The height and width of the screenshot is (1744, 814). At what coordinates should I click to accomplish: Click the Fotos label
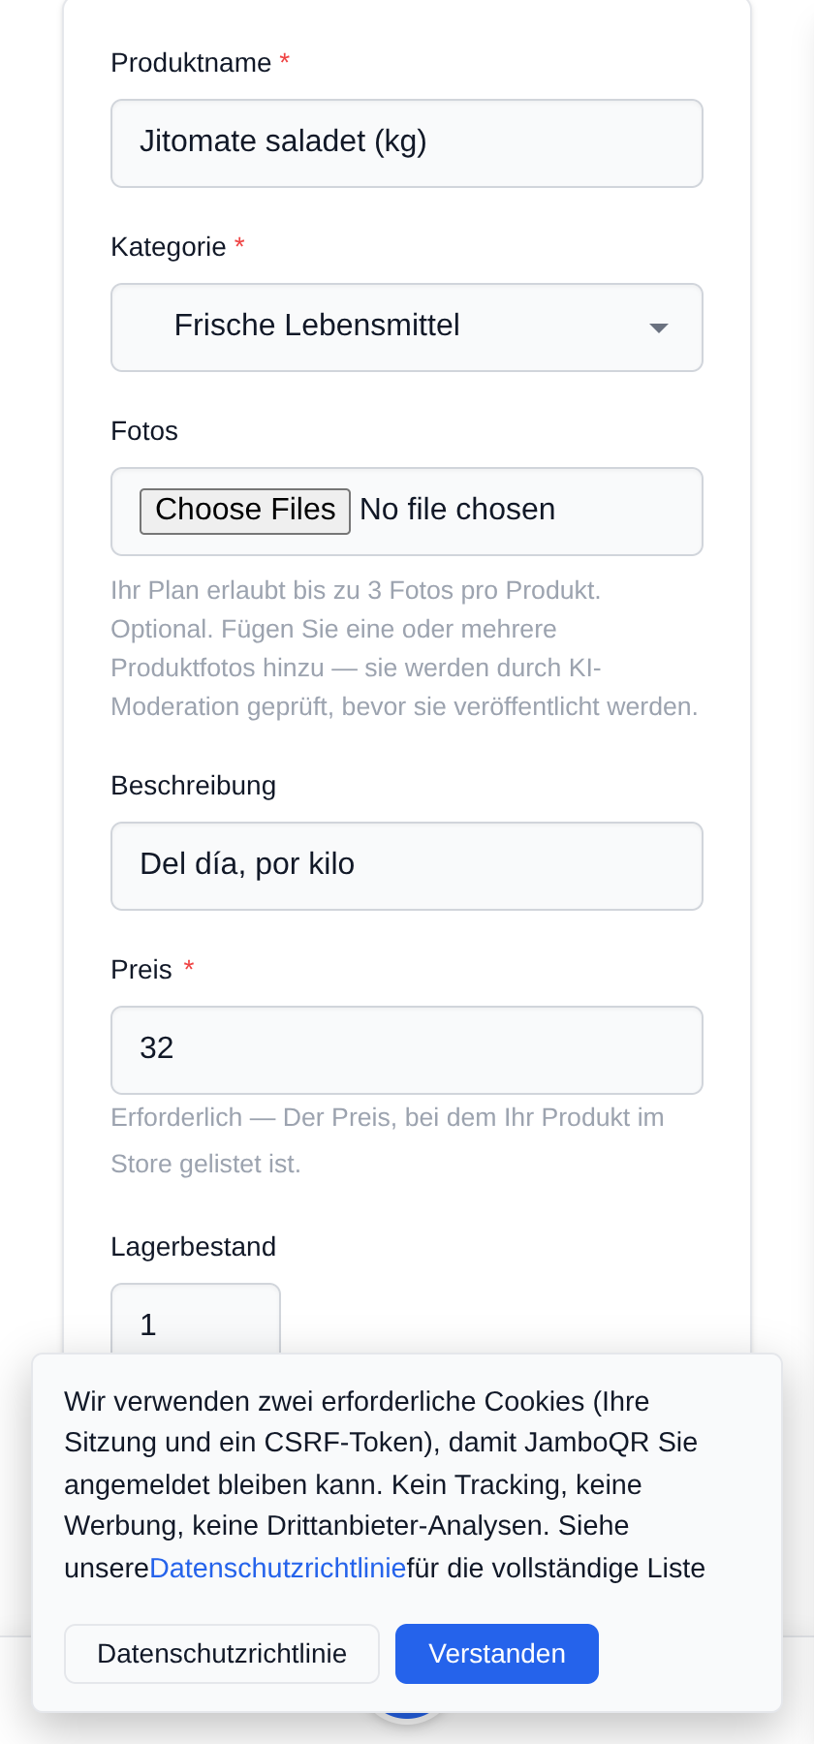tap(144, 431)
